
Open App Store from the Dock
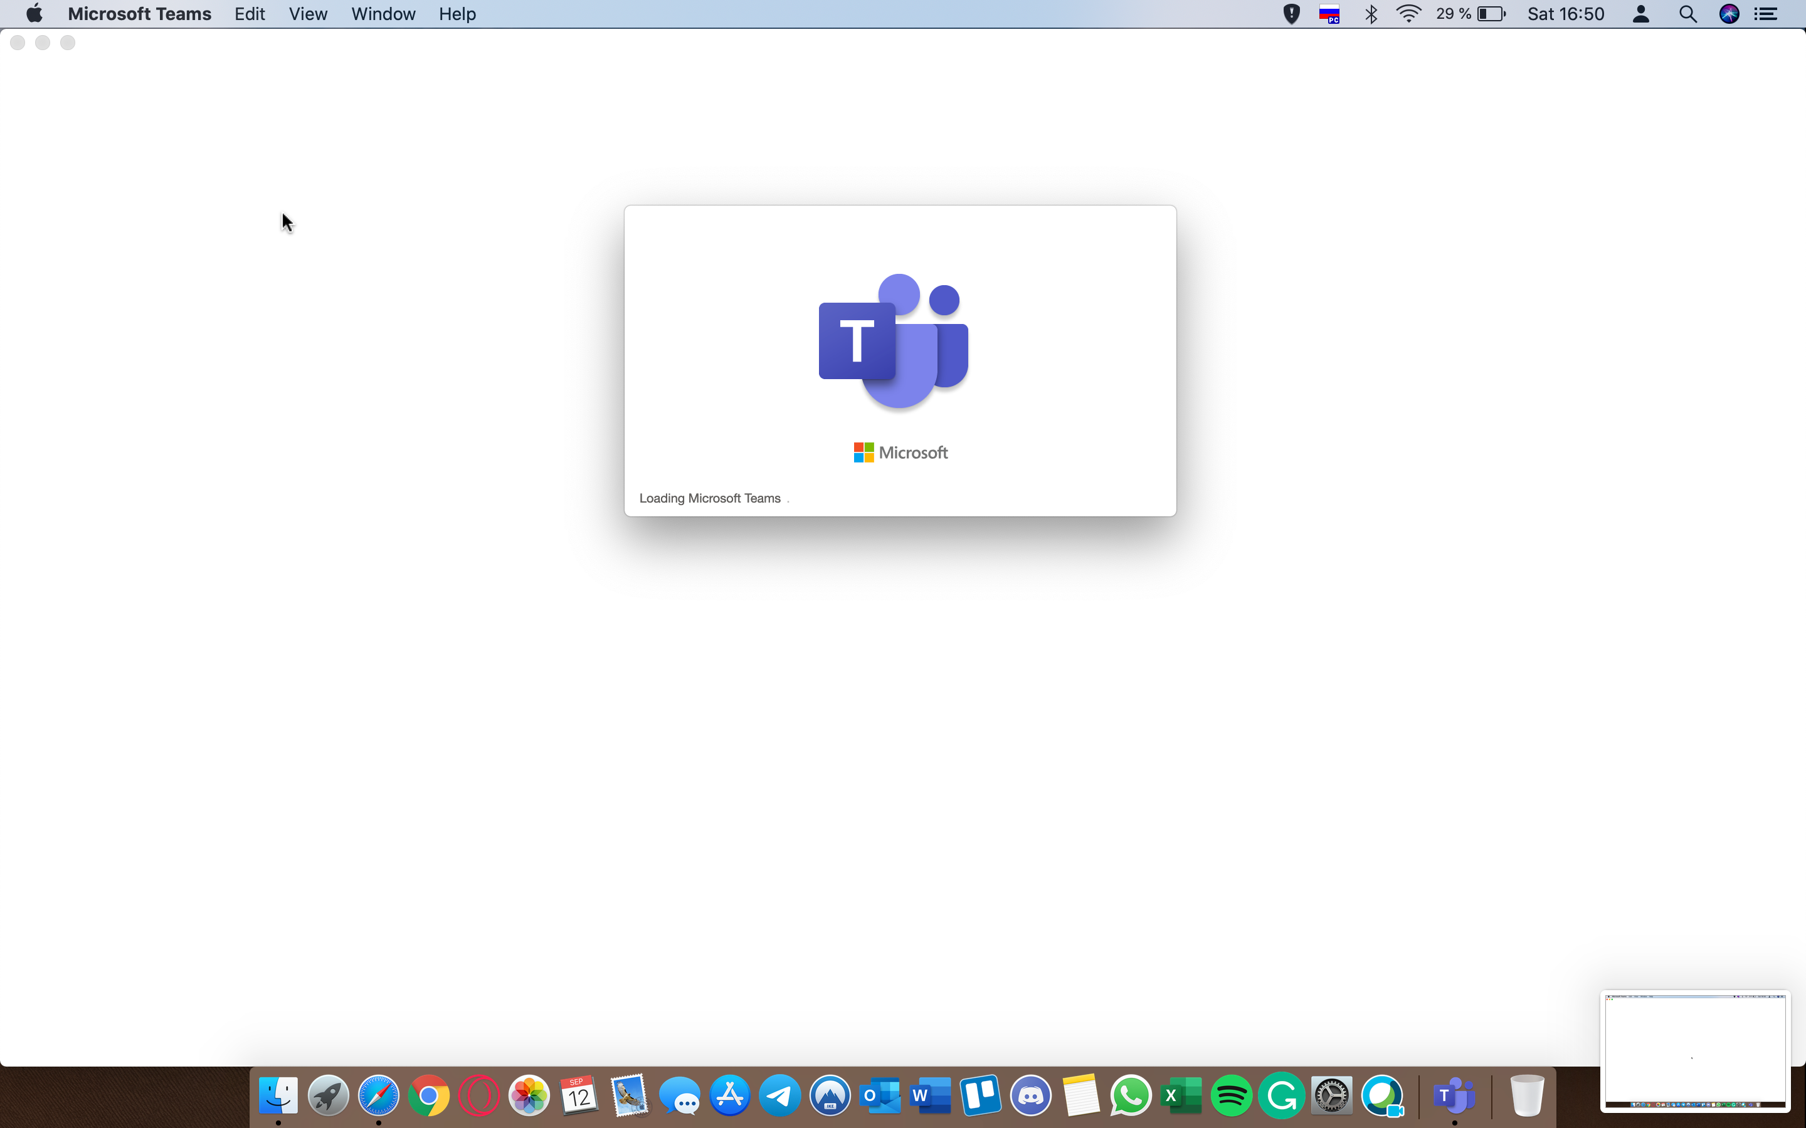click(x=729, y=1095)
